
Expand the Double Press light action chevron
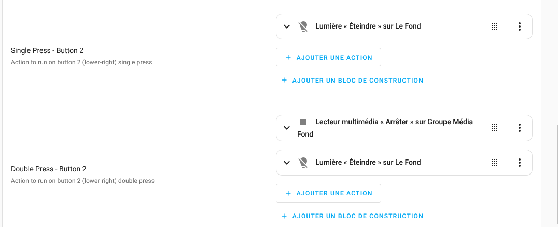[x=287, y=163]
